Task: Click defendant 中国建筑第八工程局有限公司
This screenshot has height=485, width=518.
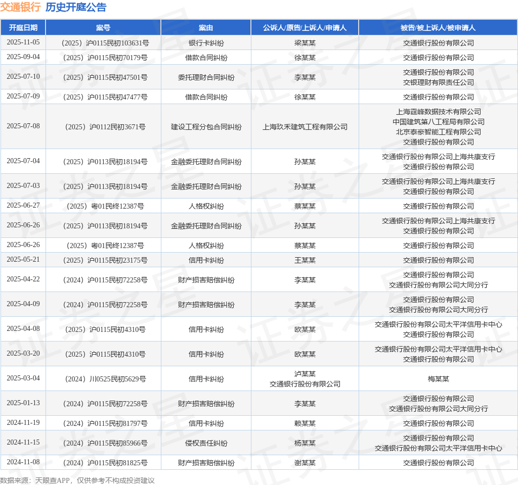Action: (x=439, y=122)
